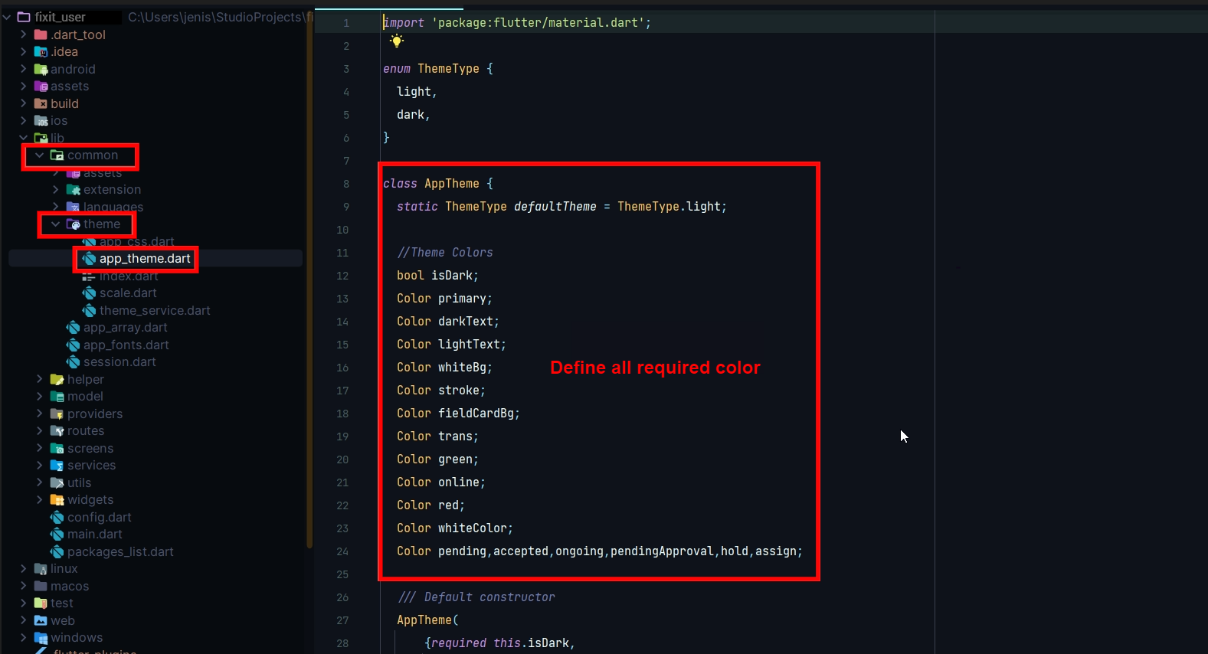Click the 'fieldCardBg' field name in the code
Screen dimensions: 1208x654
coord(476,414)
